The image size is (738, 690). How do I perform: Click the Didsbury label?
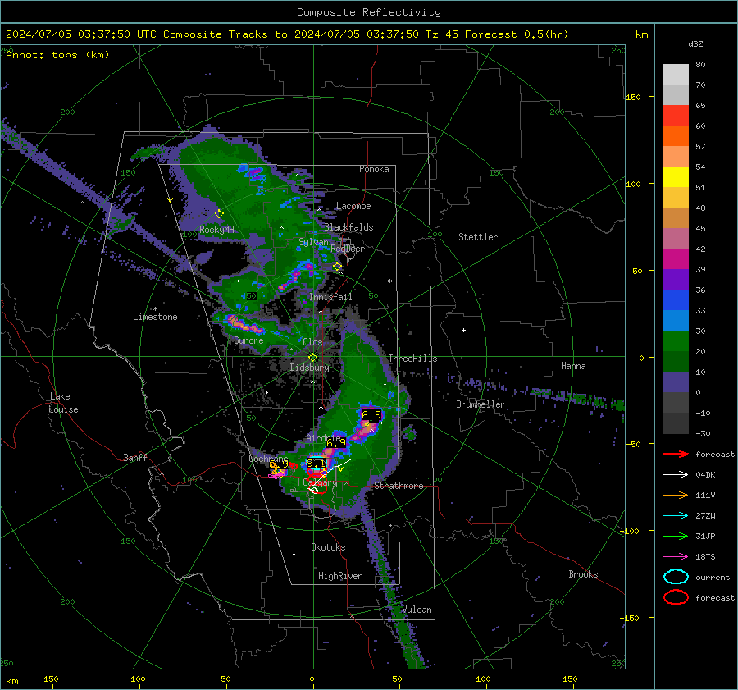pyautogui.click(x=309, y=368)
